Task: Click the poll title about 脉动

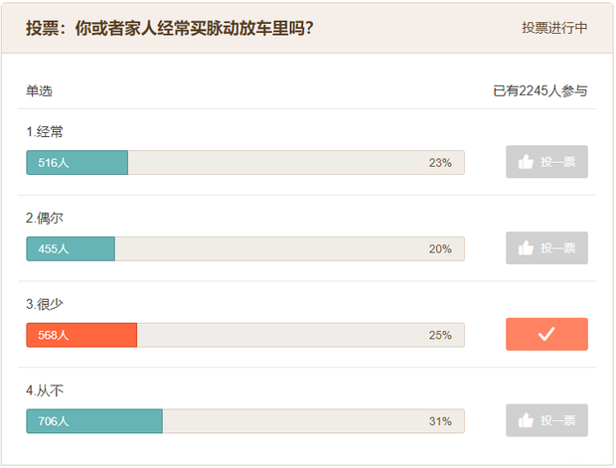Action: click(x=170, y=28)
